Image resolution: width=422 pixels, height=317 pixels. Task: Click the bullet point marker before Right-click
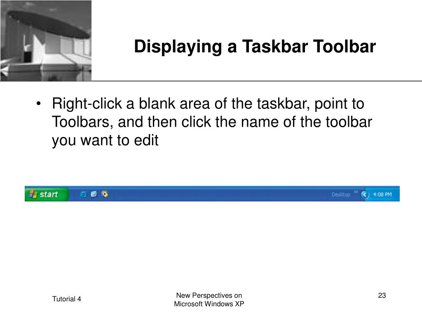pos(38,104)
